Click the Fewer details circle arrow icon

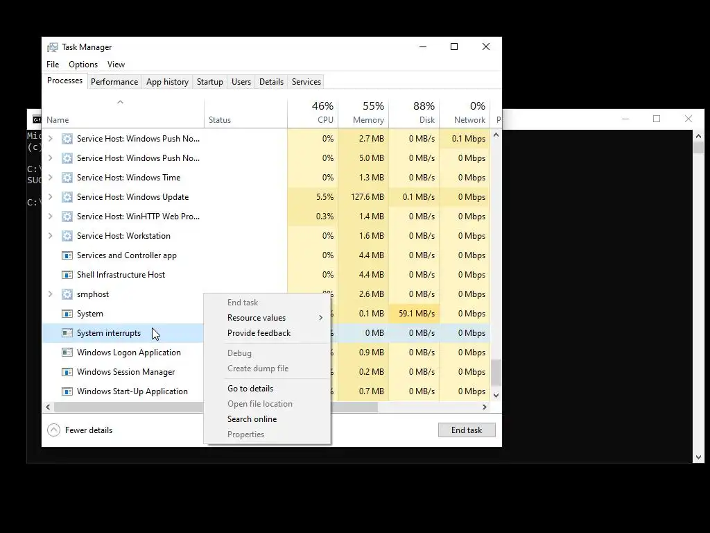[x=53, y=430]
